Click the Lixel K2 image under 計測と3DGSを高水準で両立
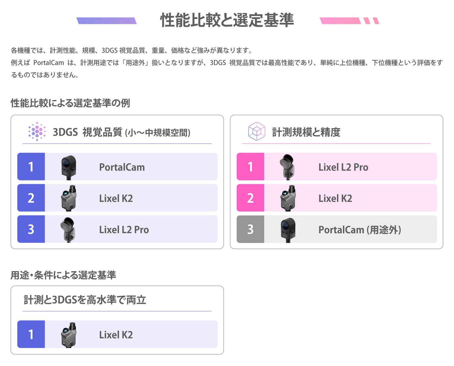 69,335
